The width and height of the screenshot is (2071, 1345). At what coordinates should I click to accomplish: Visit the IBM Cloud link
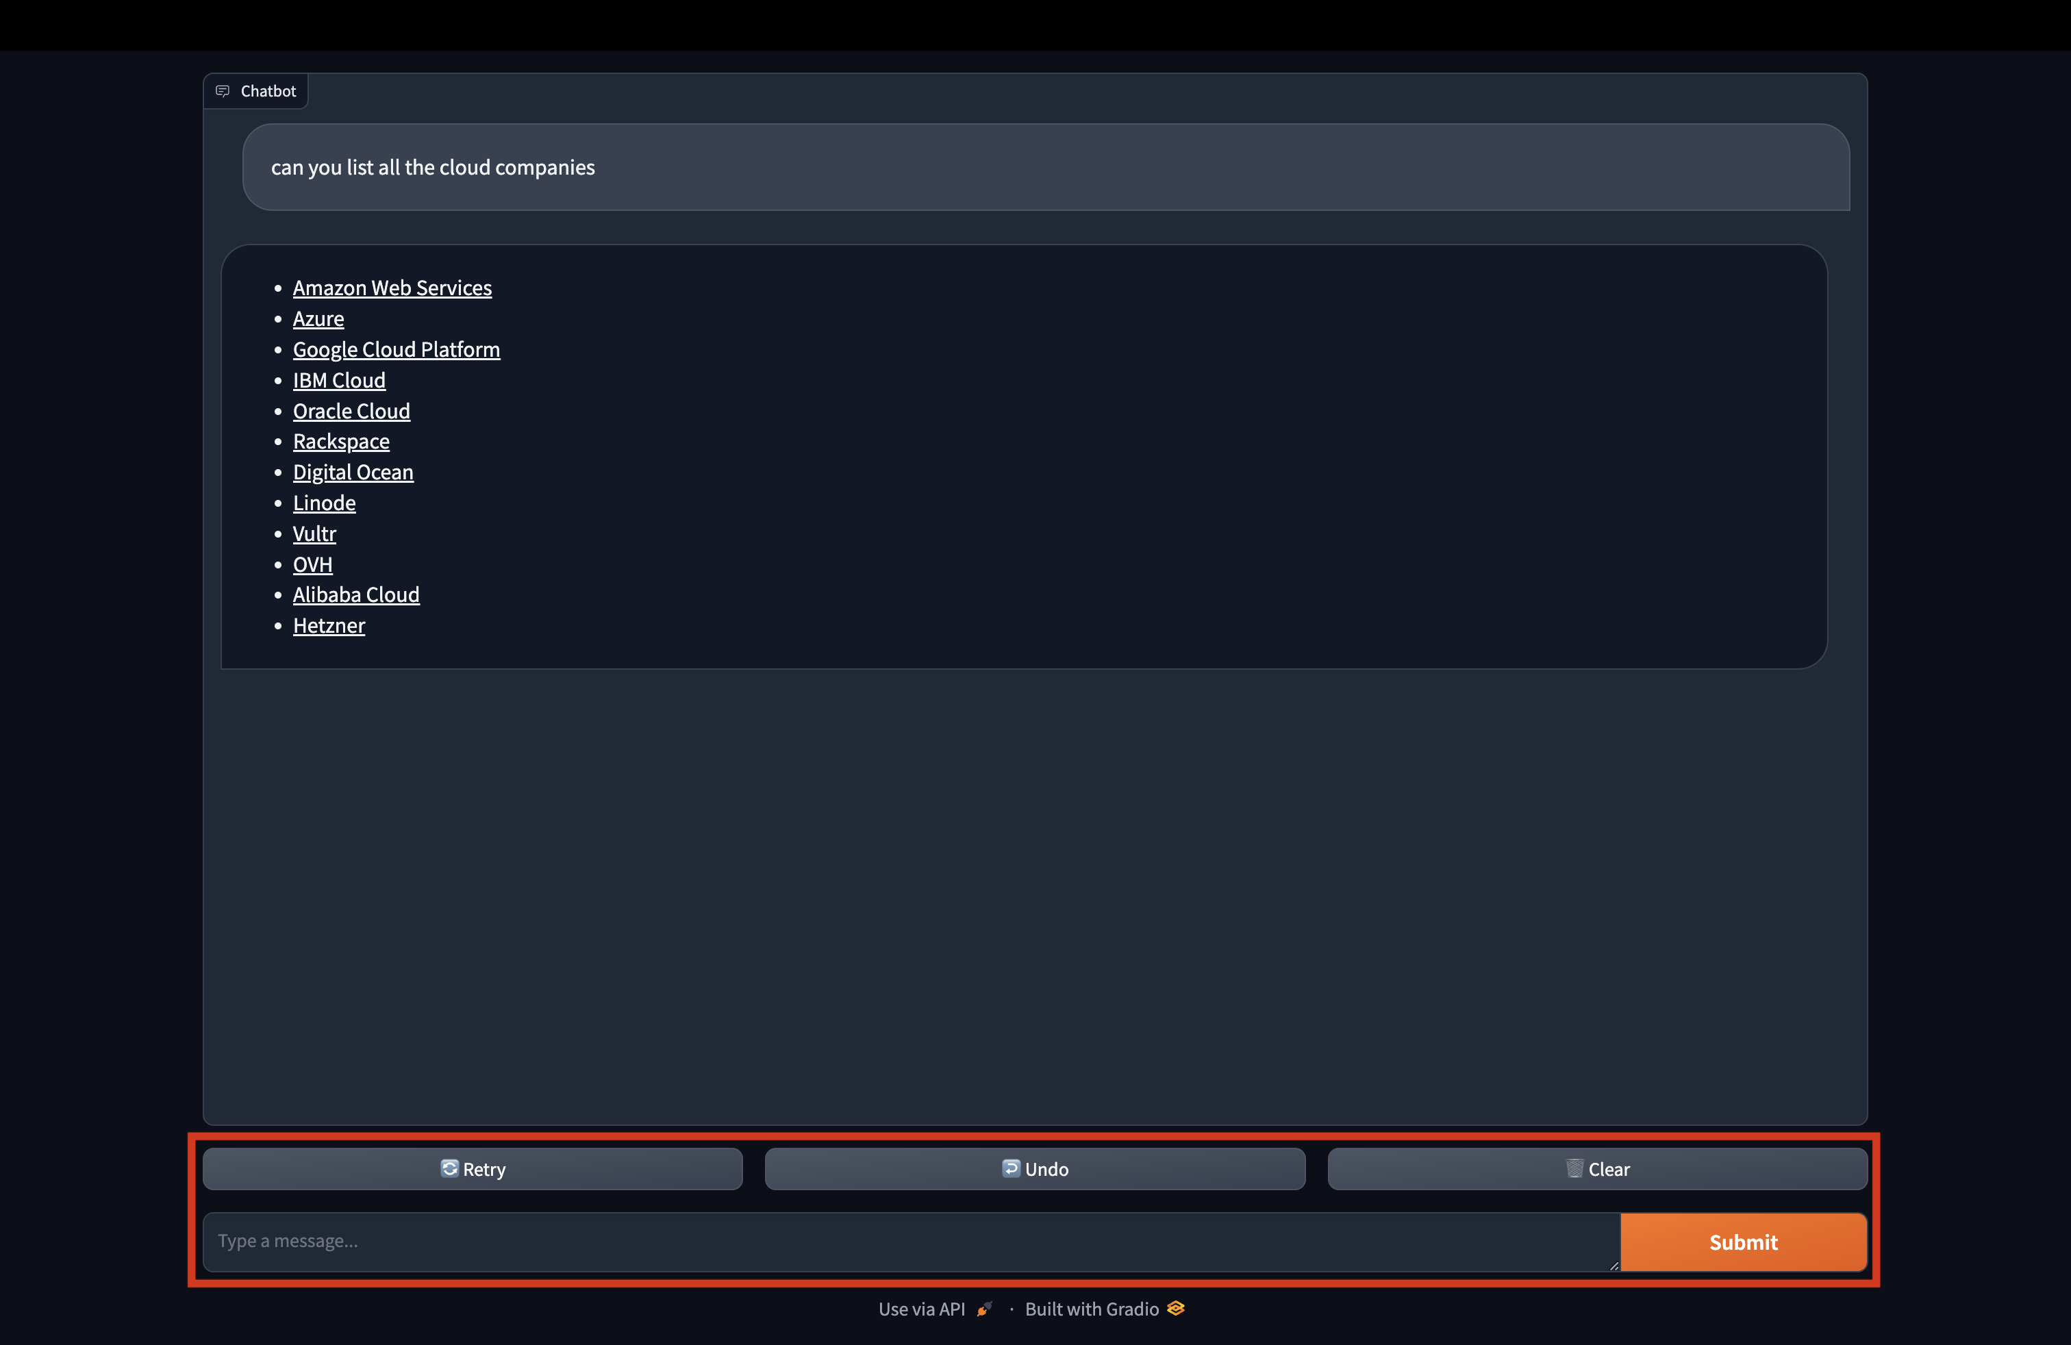(338, 380)
